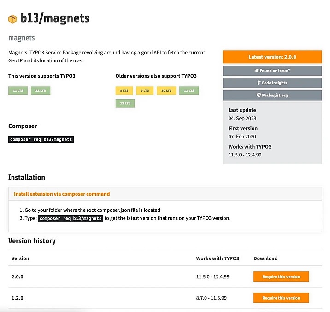Open the Packagist.org link
Image resolution: width=330 pixels, height=312 pixels.
coord(272,95)
